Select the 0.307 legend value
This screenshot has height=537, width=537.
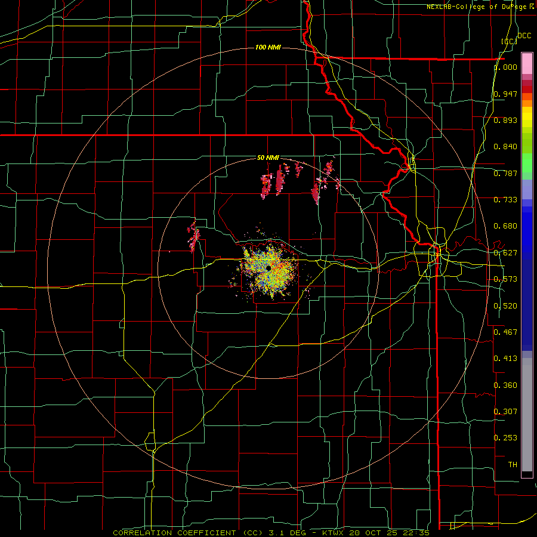coord(505,411)
